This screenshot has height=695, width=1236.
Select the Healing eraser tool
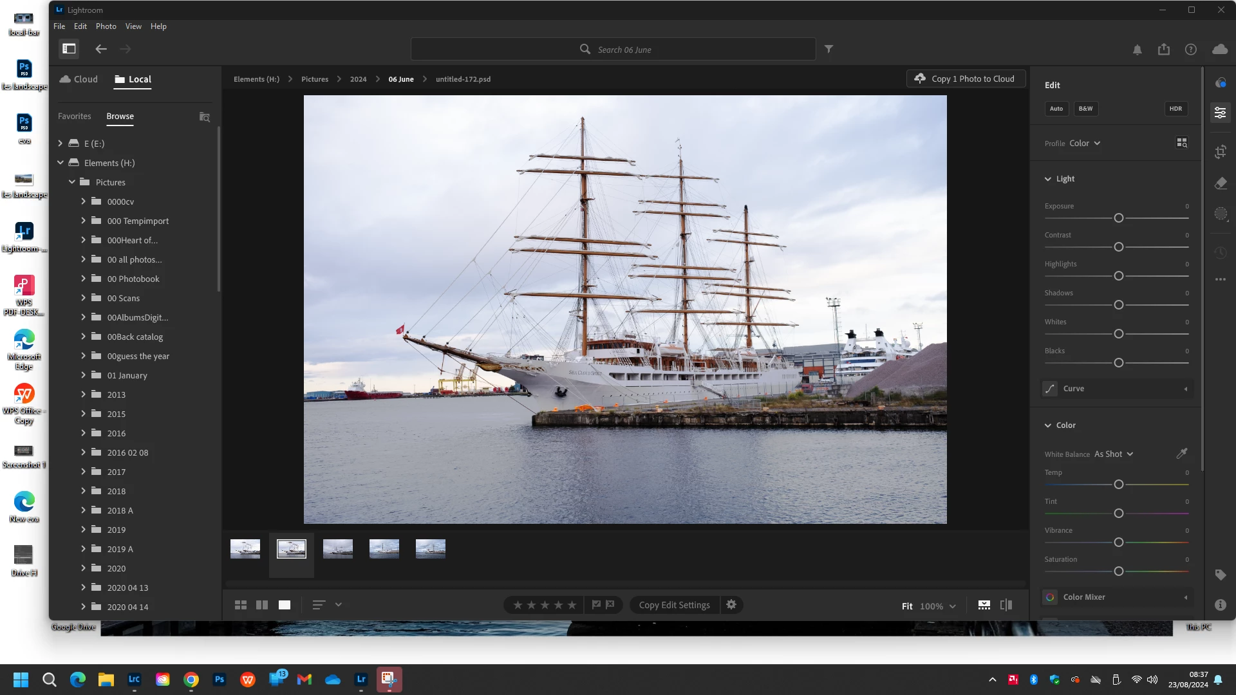point(1220,183)
